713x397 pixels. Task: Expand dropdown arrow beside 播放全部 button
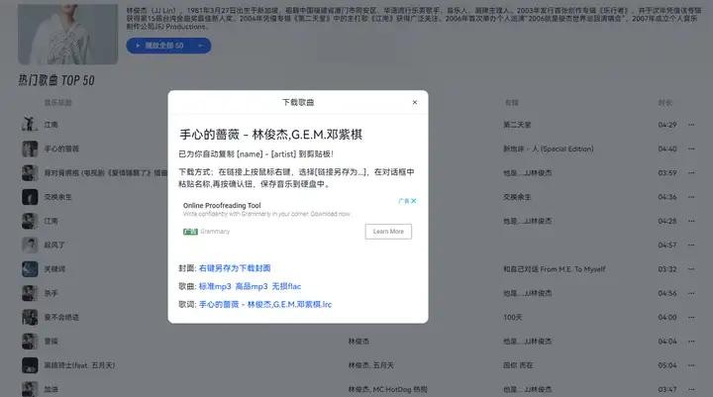[x=200, y=46]
